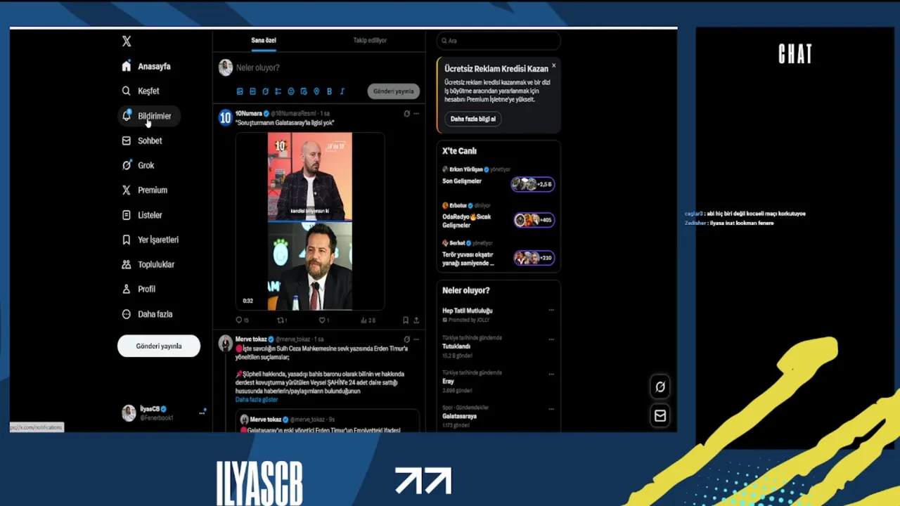Click the X logo in the sidebar
900x506 pixels.
point(127,41)
